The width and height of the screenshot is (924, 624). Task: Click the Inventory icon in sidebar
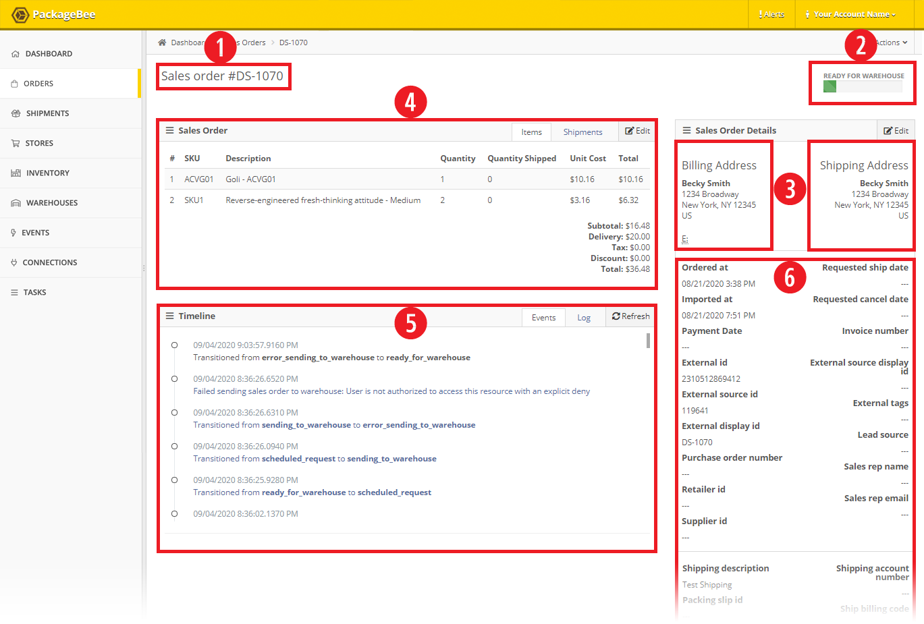(x=16, y=173)
